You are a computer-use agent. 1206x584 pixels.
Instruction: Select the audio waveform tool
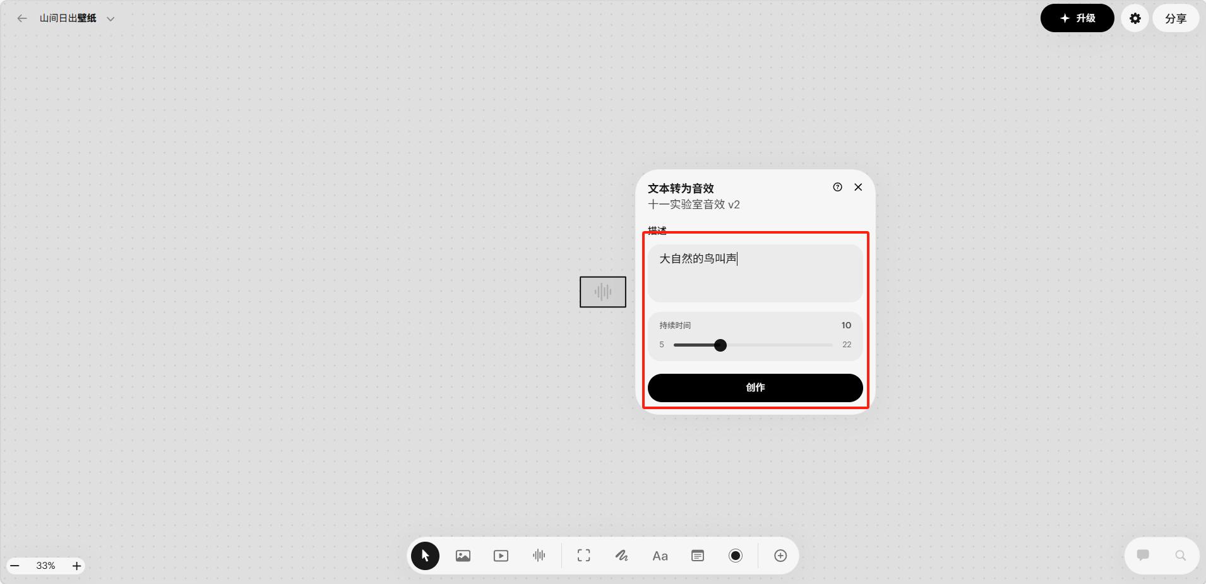tap(539, 556)
